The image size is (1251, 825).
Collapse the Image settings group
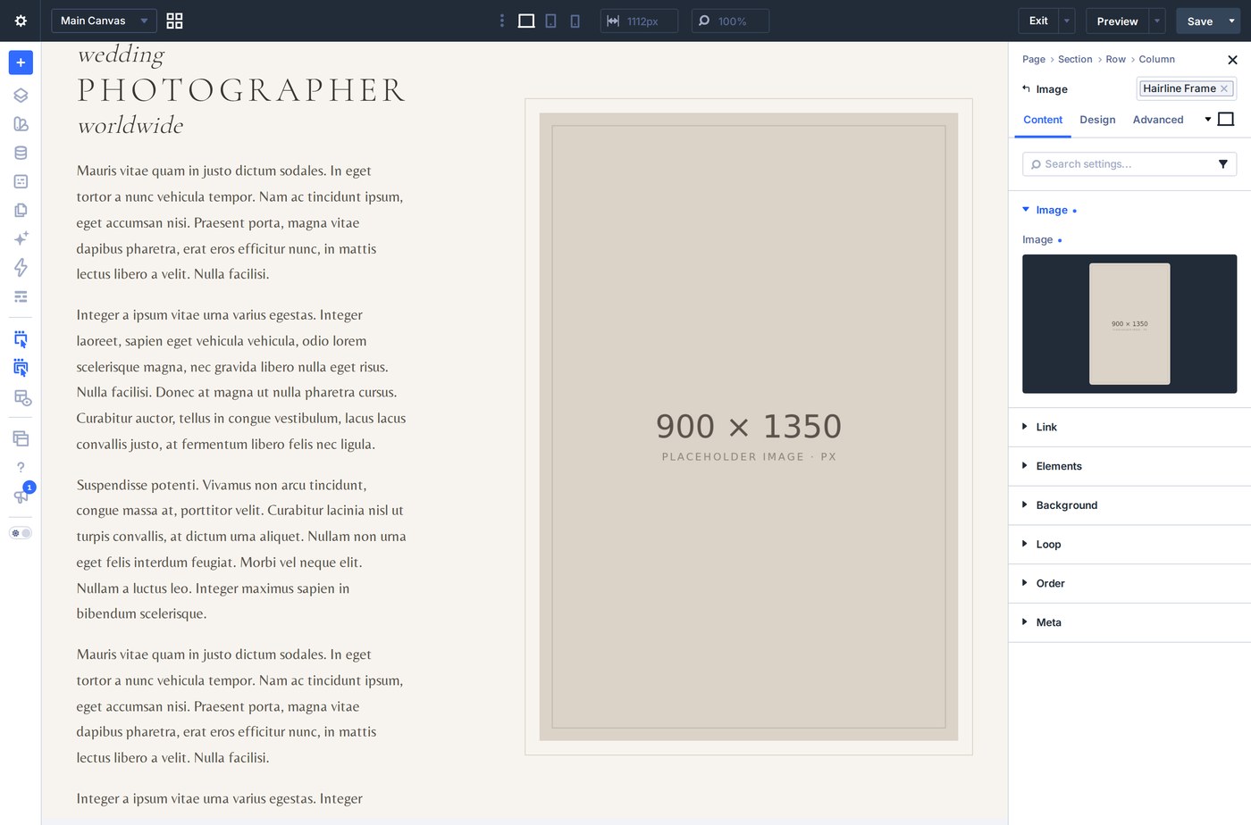(x=1050, y=210)
